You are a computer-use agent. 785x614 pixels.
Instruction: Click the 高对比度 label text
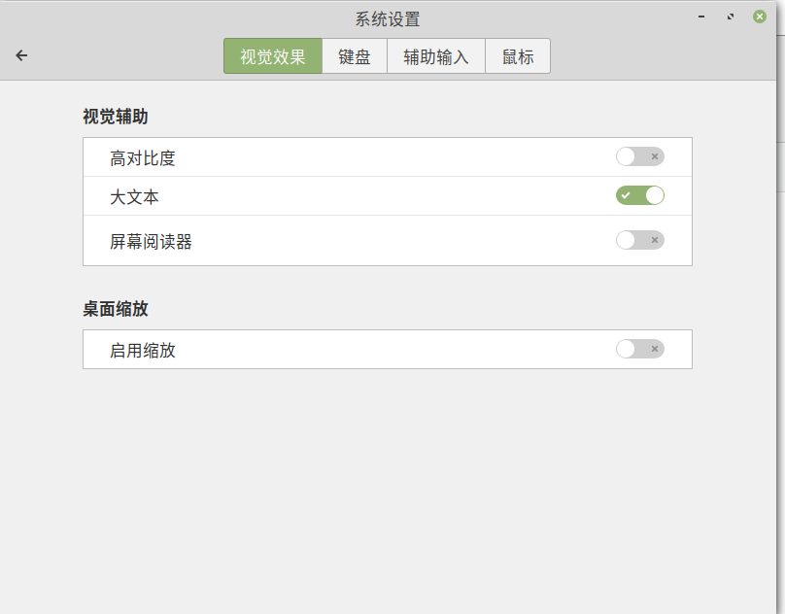coord(143,158)
